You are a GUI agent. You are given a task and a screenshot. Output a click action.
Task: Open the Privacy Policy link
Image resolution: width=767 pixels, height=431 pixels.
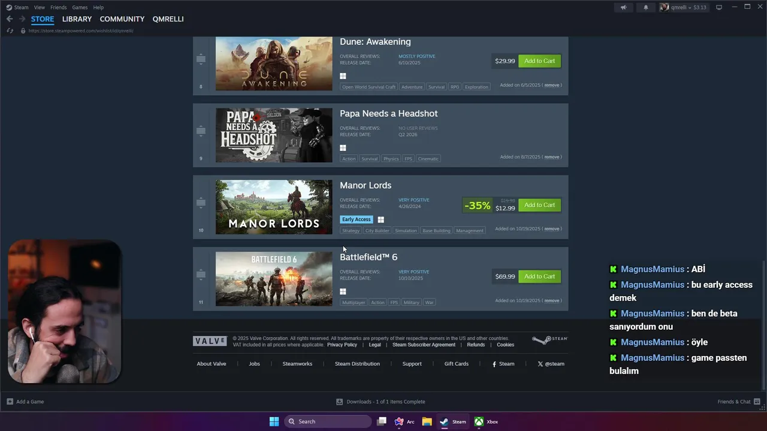[x=342, y=345]
